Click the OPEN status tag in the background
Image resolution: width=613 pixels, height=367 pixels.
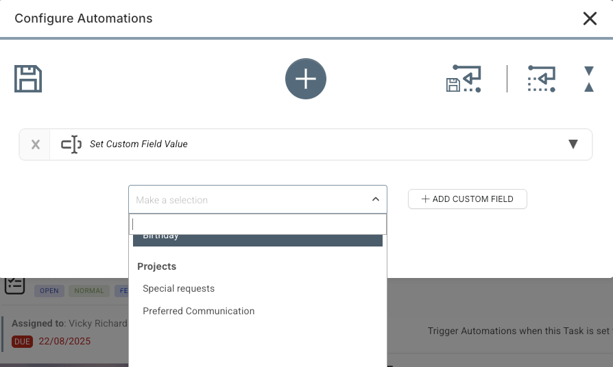[x=49, y=290]
